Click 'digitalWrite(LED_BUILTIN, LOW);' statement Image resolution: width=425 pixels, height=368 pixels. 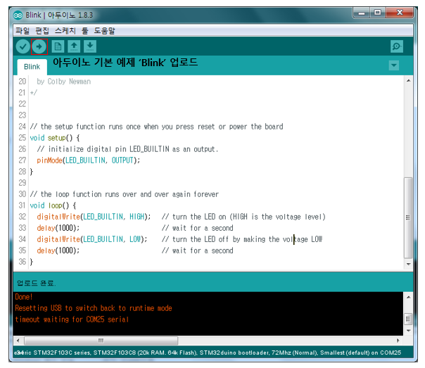click(x=92, y=239)
